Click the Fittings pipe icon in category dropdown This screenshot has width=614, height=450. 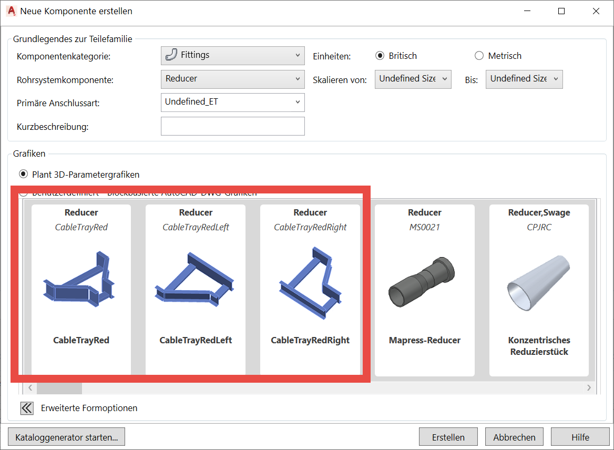[172, 55]
